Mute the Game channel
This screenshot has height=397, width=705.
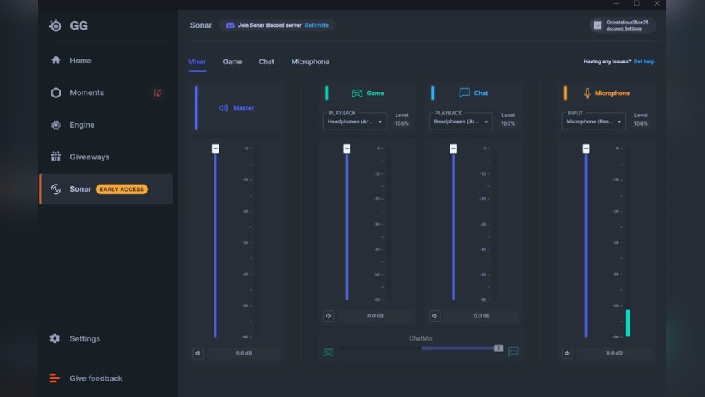[x=329, y=316]
